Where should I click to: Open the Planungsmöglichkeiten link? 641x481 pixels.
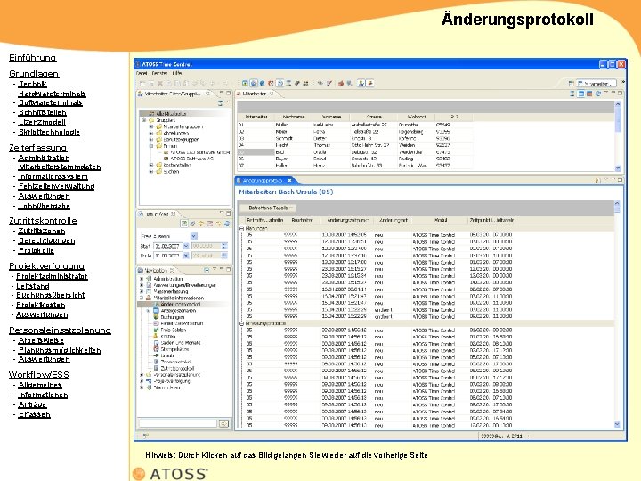[60, 350]
